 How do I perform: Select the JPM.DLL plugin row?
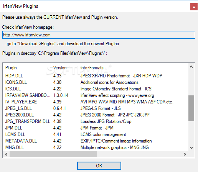click(96, 128)
